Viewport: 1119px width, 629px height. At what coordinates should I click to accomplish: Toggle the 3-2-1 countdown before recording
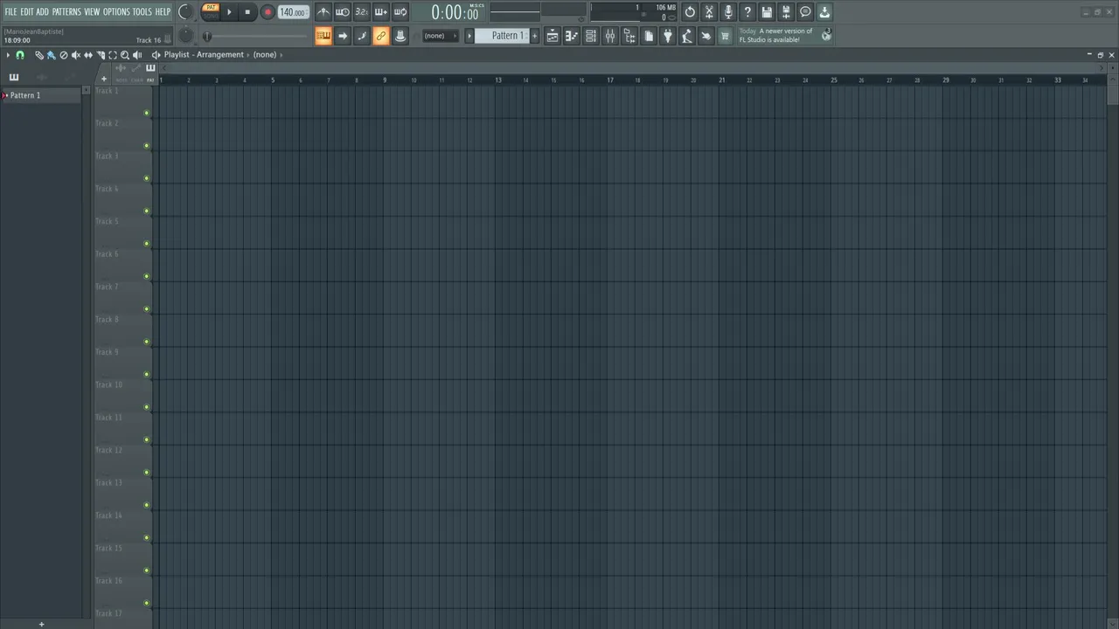coord(362,12)
